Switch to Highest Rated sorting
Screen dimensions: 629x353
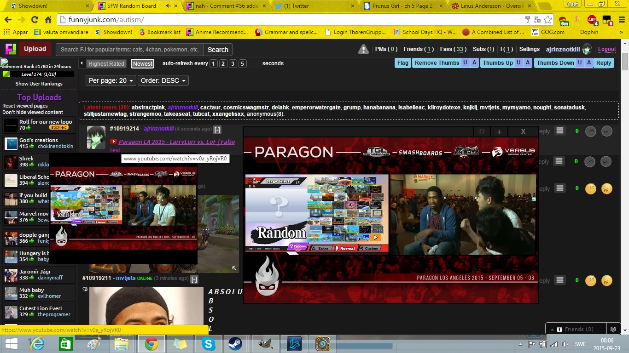[106, 64]
